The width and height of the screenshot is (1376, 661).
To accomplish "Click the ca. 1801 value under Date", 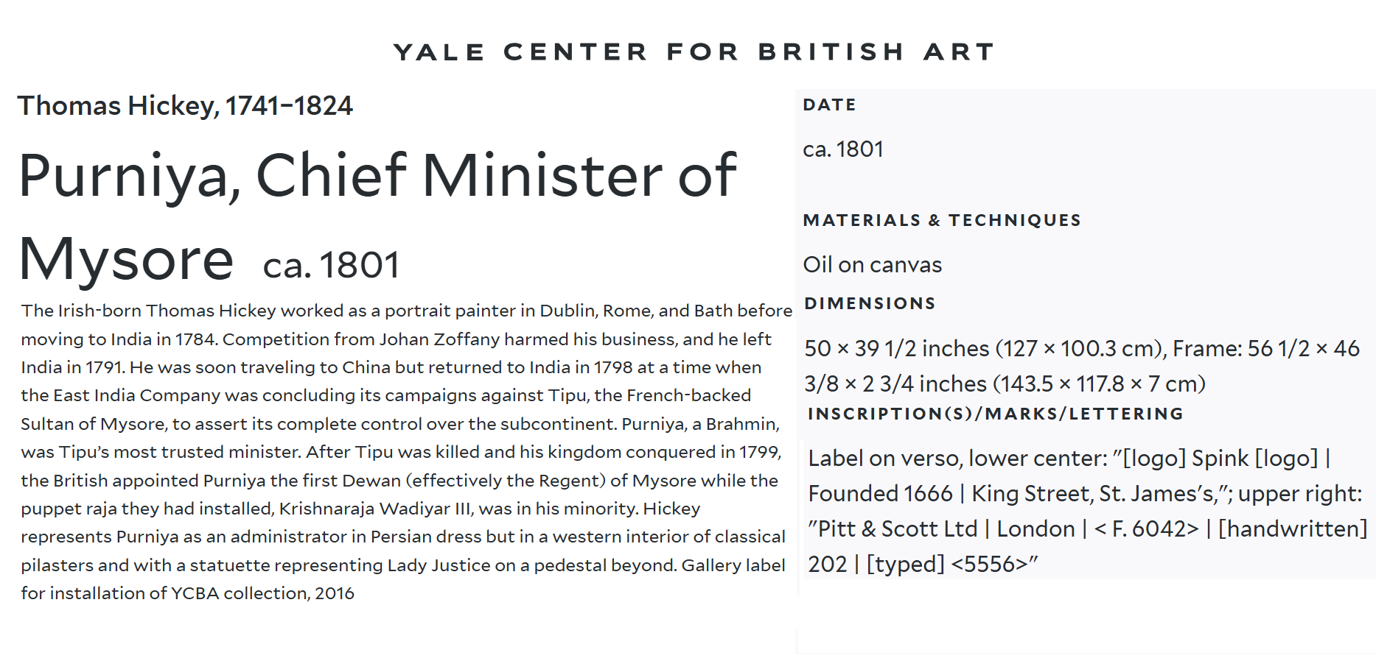I will pos(842,149).
